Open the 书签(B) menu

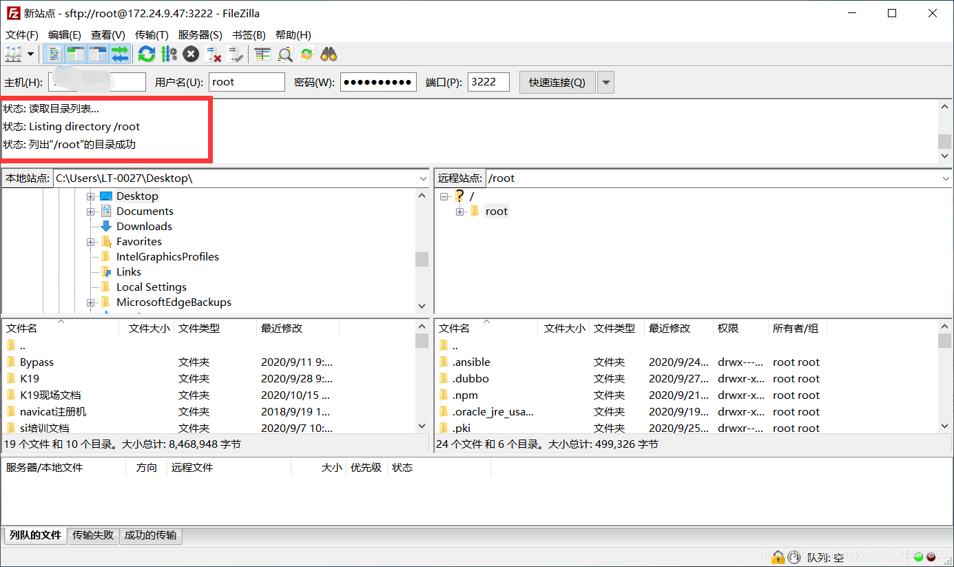click(249, 34)
